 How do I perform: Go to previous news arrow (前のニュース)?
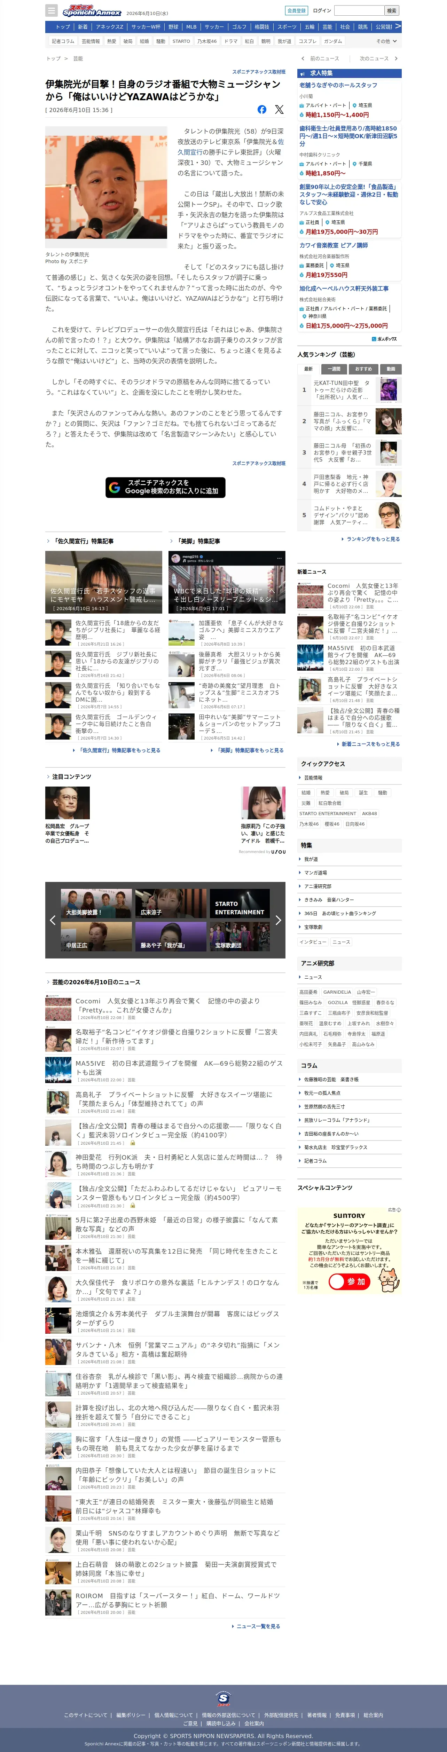(x=303, y=58)
